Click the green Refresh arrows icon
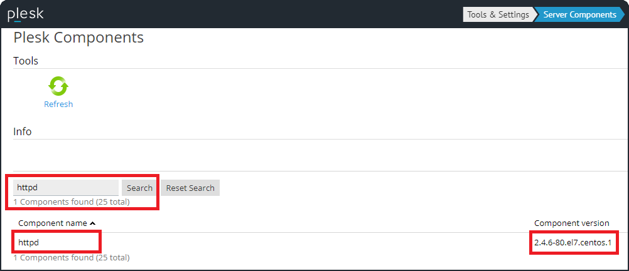Viewport: 629px width, 271px height. click(58, 86)
